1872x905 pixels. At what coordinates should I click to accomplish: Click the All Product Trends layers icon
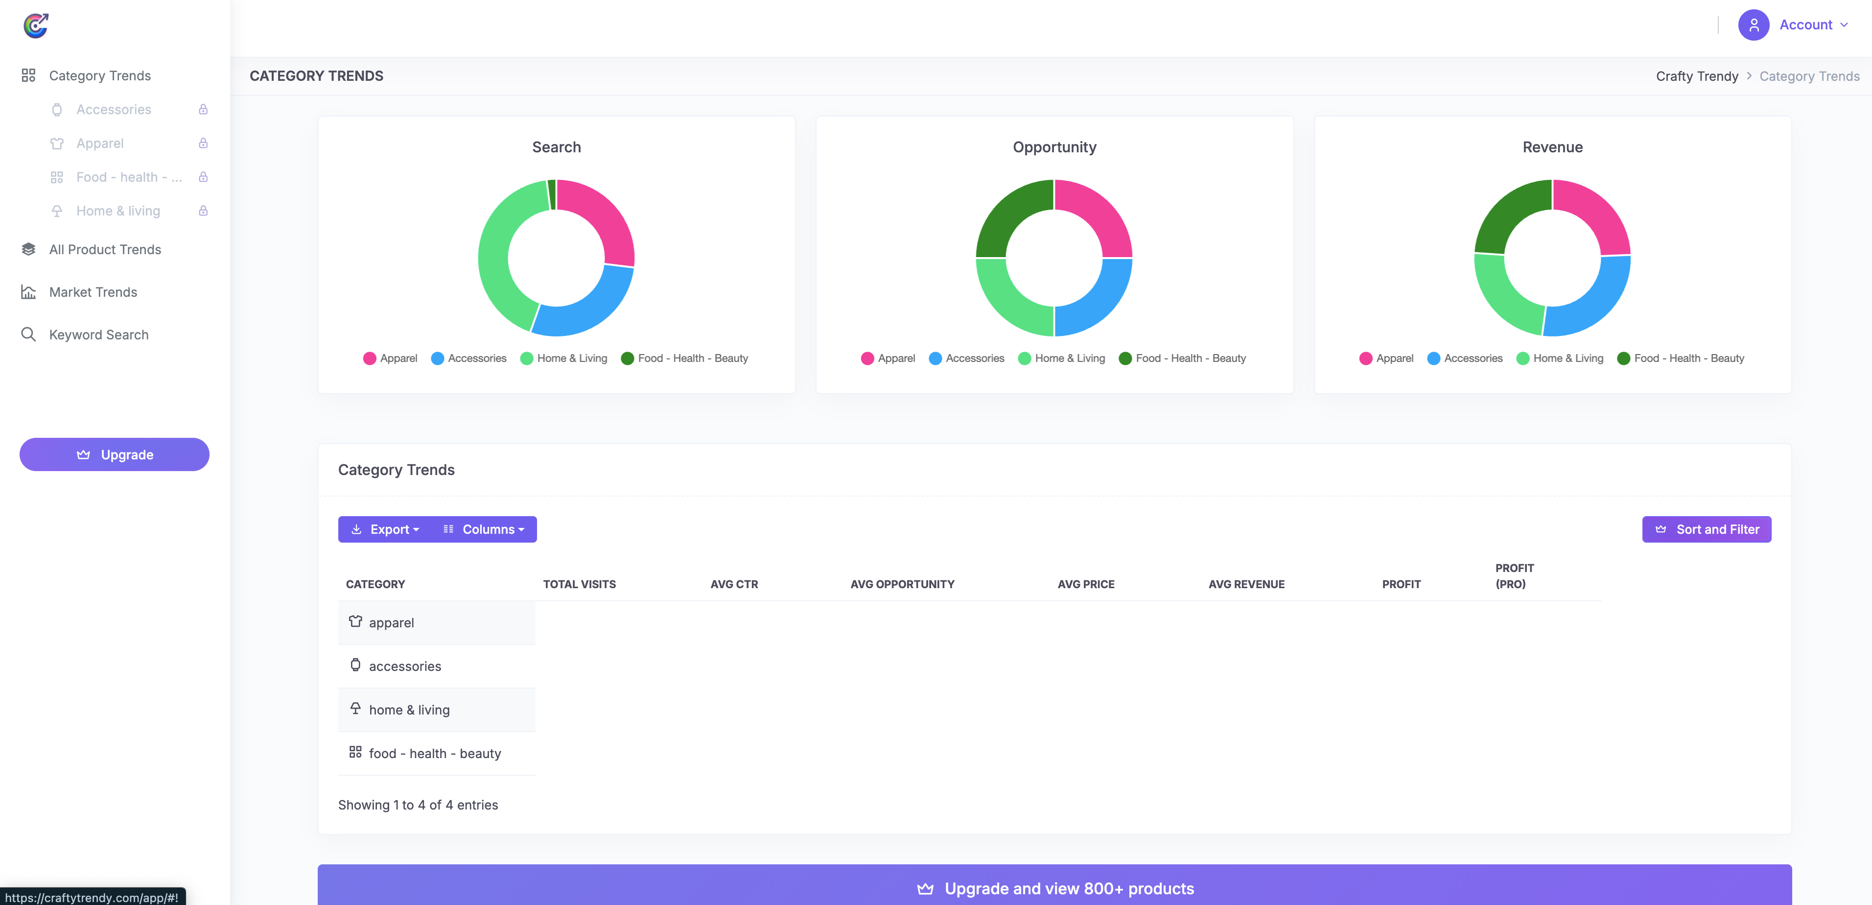pos(28,249)
